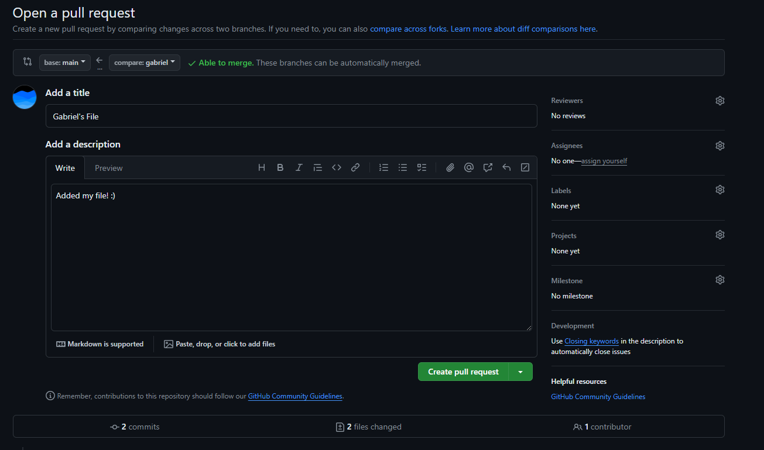764x450 pixels.
Task: Insert a numbered list in description
Action: [x=384, y=167]
